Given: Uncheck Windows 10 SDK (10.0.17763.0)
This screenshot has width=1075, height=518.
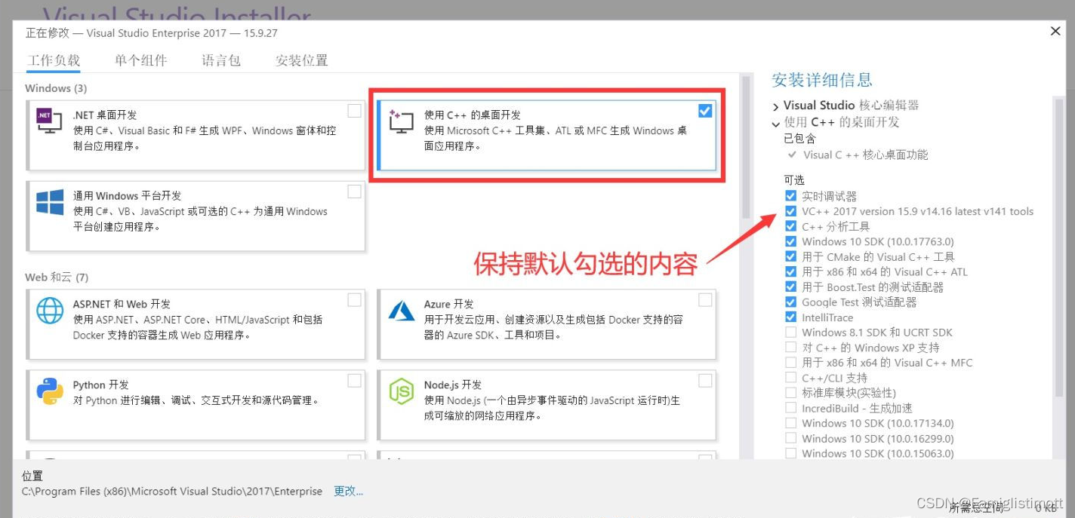Looking at the screenshot, I should click(790, 241).
